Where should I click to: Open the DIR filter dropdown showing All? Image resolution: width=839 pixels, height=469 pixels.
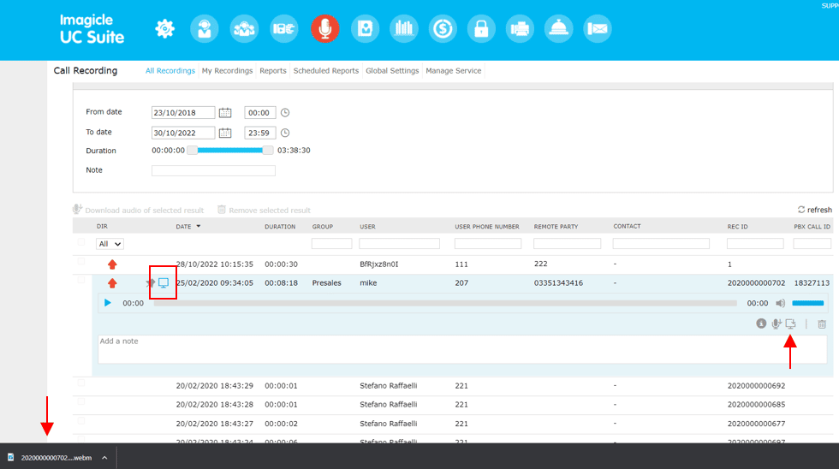click(110, 244)
